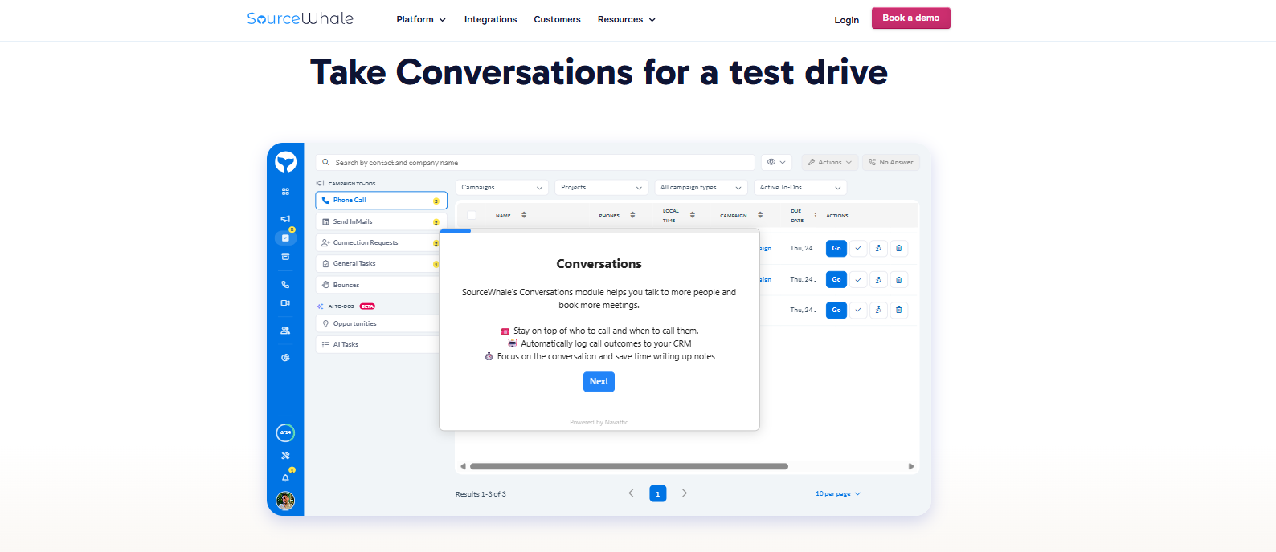The image size is (1276, 552).
Task: Open the tools wrench icon in the sidebar
Action: point(285,456)
